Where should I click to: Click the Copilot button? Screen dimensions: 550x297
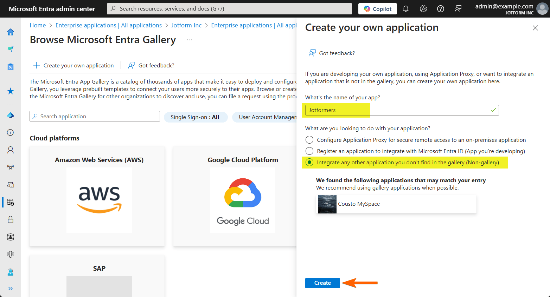pyautogui.click(x=377, y=9)
